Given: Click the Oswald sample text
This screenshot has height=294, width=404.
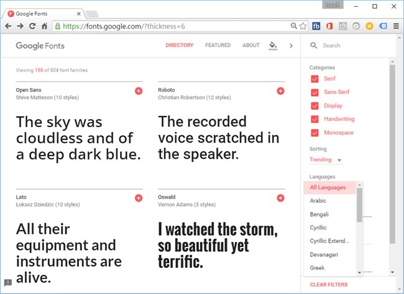Looking at the screenshot, I should (x=218, y=246).
